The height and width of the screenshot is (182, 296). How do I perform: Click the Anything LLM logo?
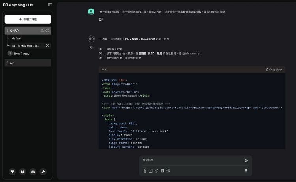[x=18, y=5]
